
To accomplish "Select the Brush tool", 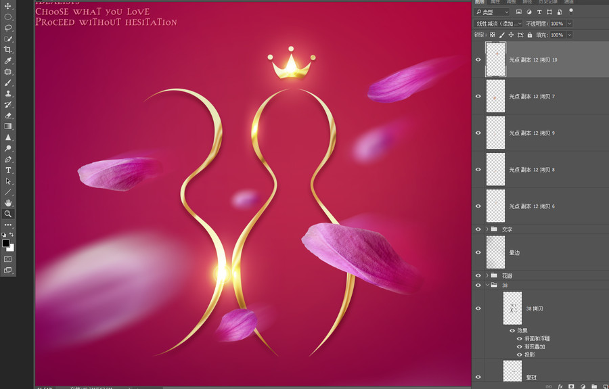I will click(x=7, y=83).
